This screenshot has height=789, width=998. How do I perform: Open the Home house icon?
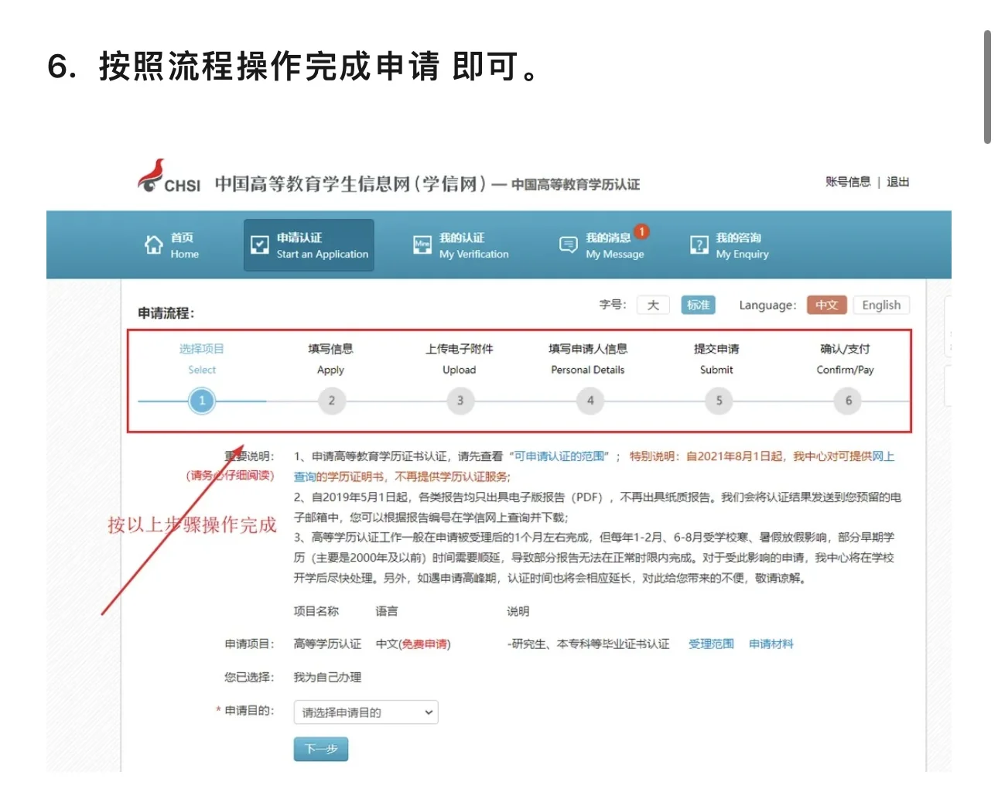click(154, 245)
